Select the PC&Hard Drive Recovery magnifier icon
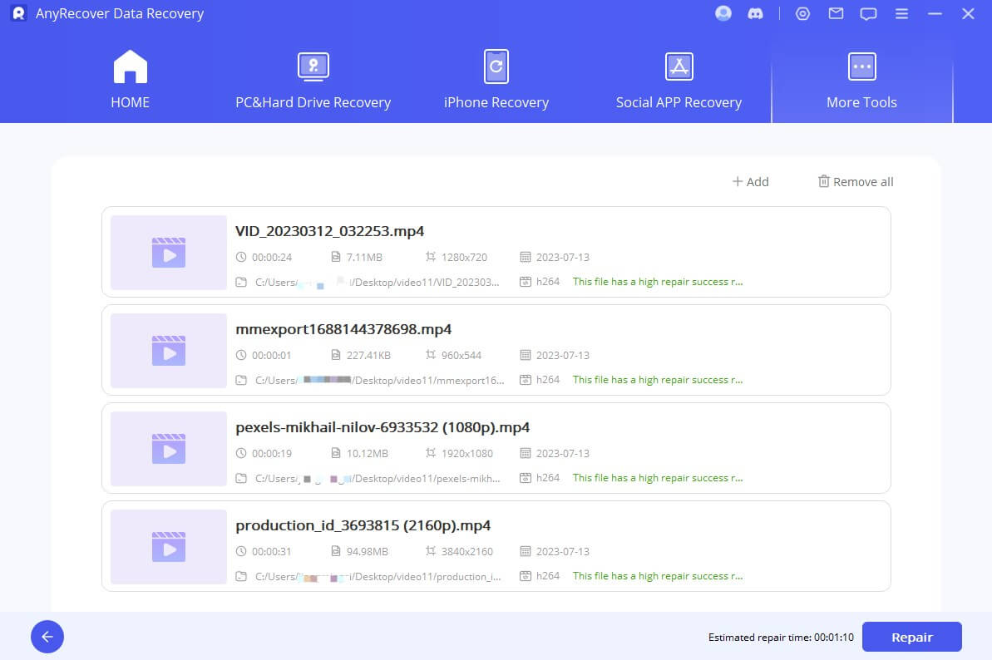 313,66
